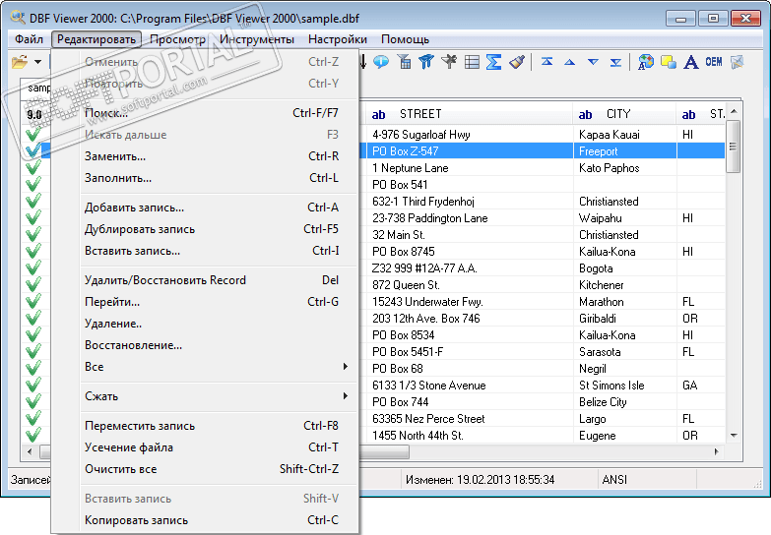Viewport: 771px width, 535px height.
Task: Close the Редактировать menu in menu bar
Action: coord(96,39)
